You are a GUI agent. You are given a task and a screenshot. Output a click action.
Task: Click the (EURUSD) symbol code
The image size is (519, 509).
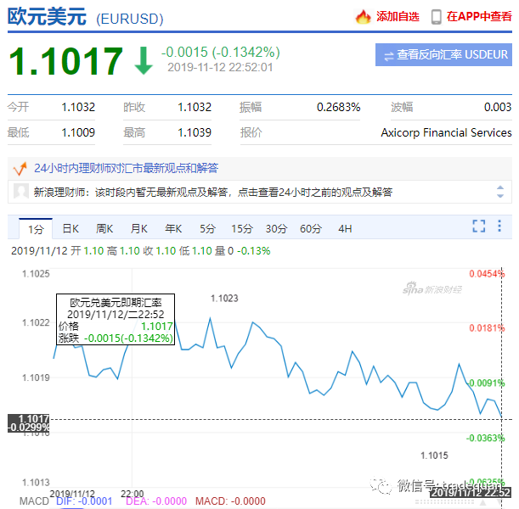130,20
